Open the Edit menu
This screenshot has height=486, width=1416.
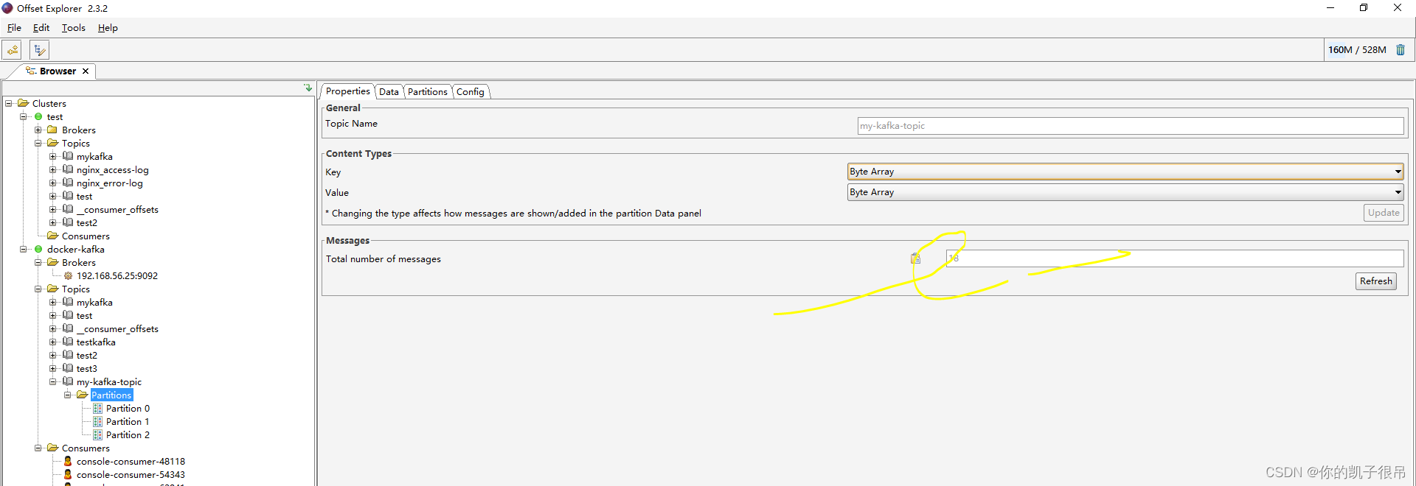coord(41,28)
